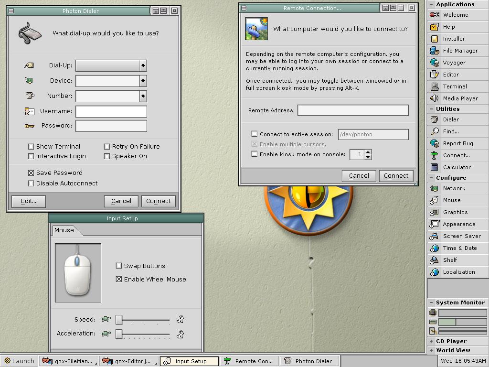
Task: Uncheck Enable Wheel Mouse option
Action: [x=119, y=279]
